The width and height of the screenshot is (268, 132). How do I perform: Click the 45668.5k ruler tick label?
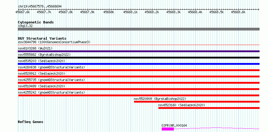point(217,12)
